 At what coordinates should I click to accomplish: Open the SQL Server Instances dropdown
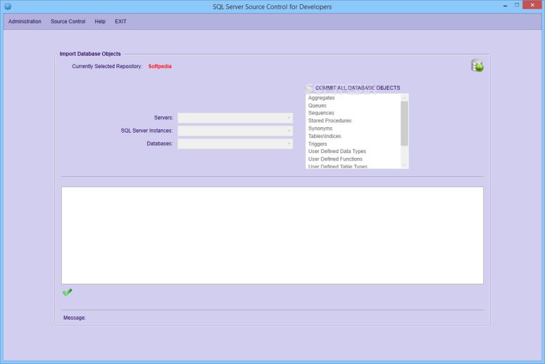(x=235, y=131)
